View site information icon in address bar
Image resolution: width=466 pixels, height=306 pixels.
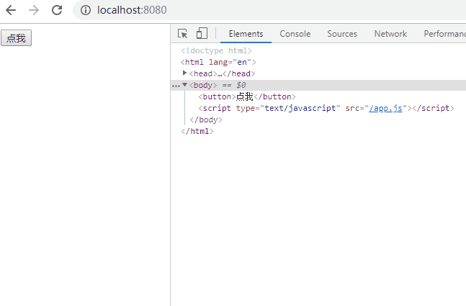86,10
